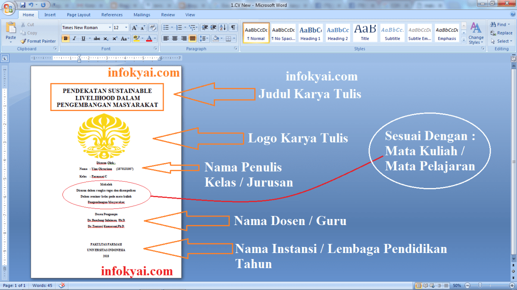This screenshot has height=290, width=517.
Task: Apply the Heading 1 style
Action: coord(310,32)
